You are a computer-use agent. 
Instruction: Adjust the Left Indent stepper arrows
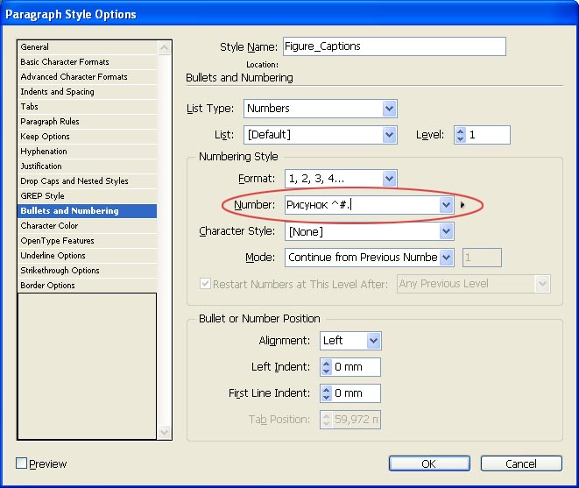click(326, 367)
